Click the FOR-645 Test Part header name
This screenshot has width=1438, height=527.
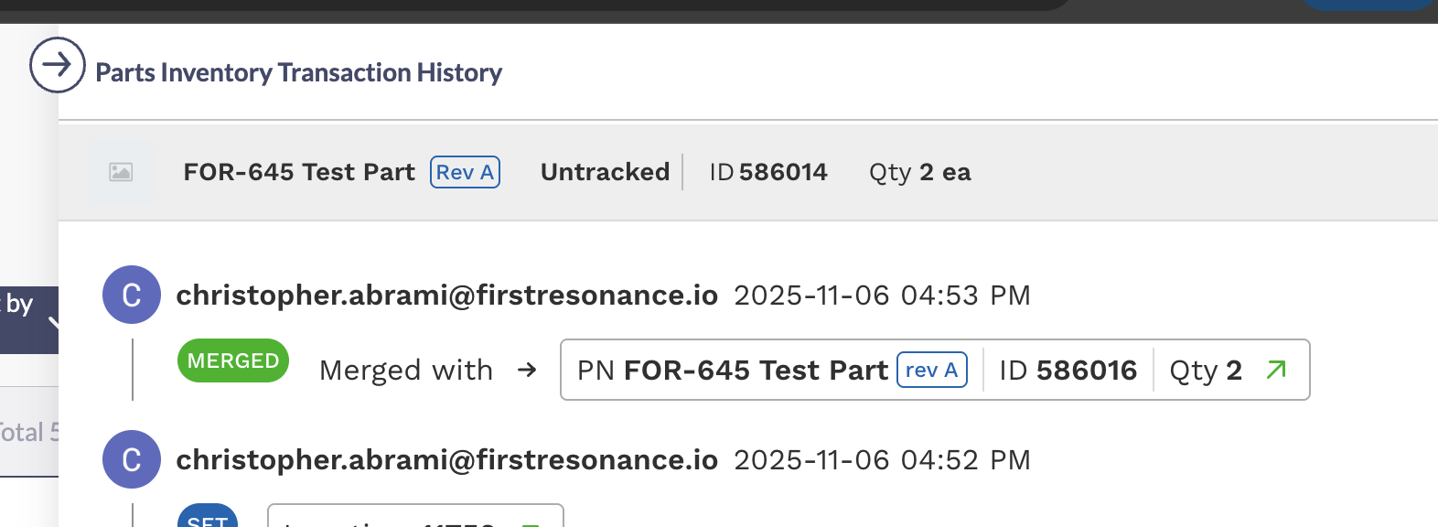point(299,172)
